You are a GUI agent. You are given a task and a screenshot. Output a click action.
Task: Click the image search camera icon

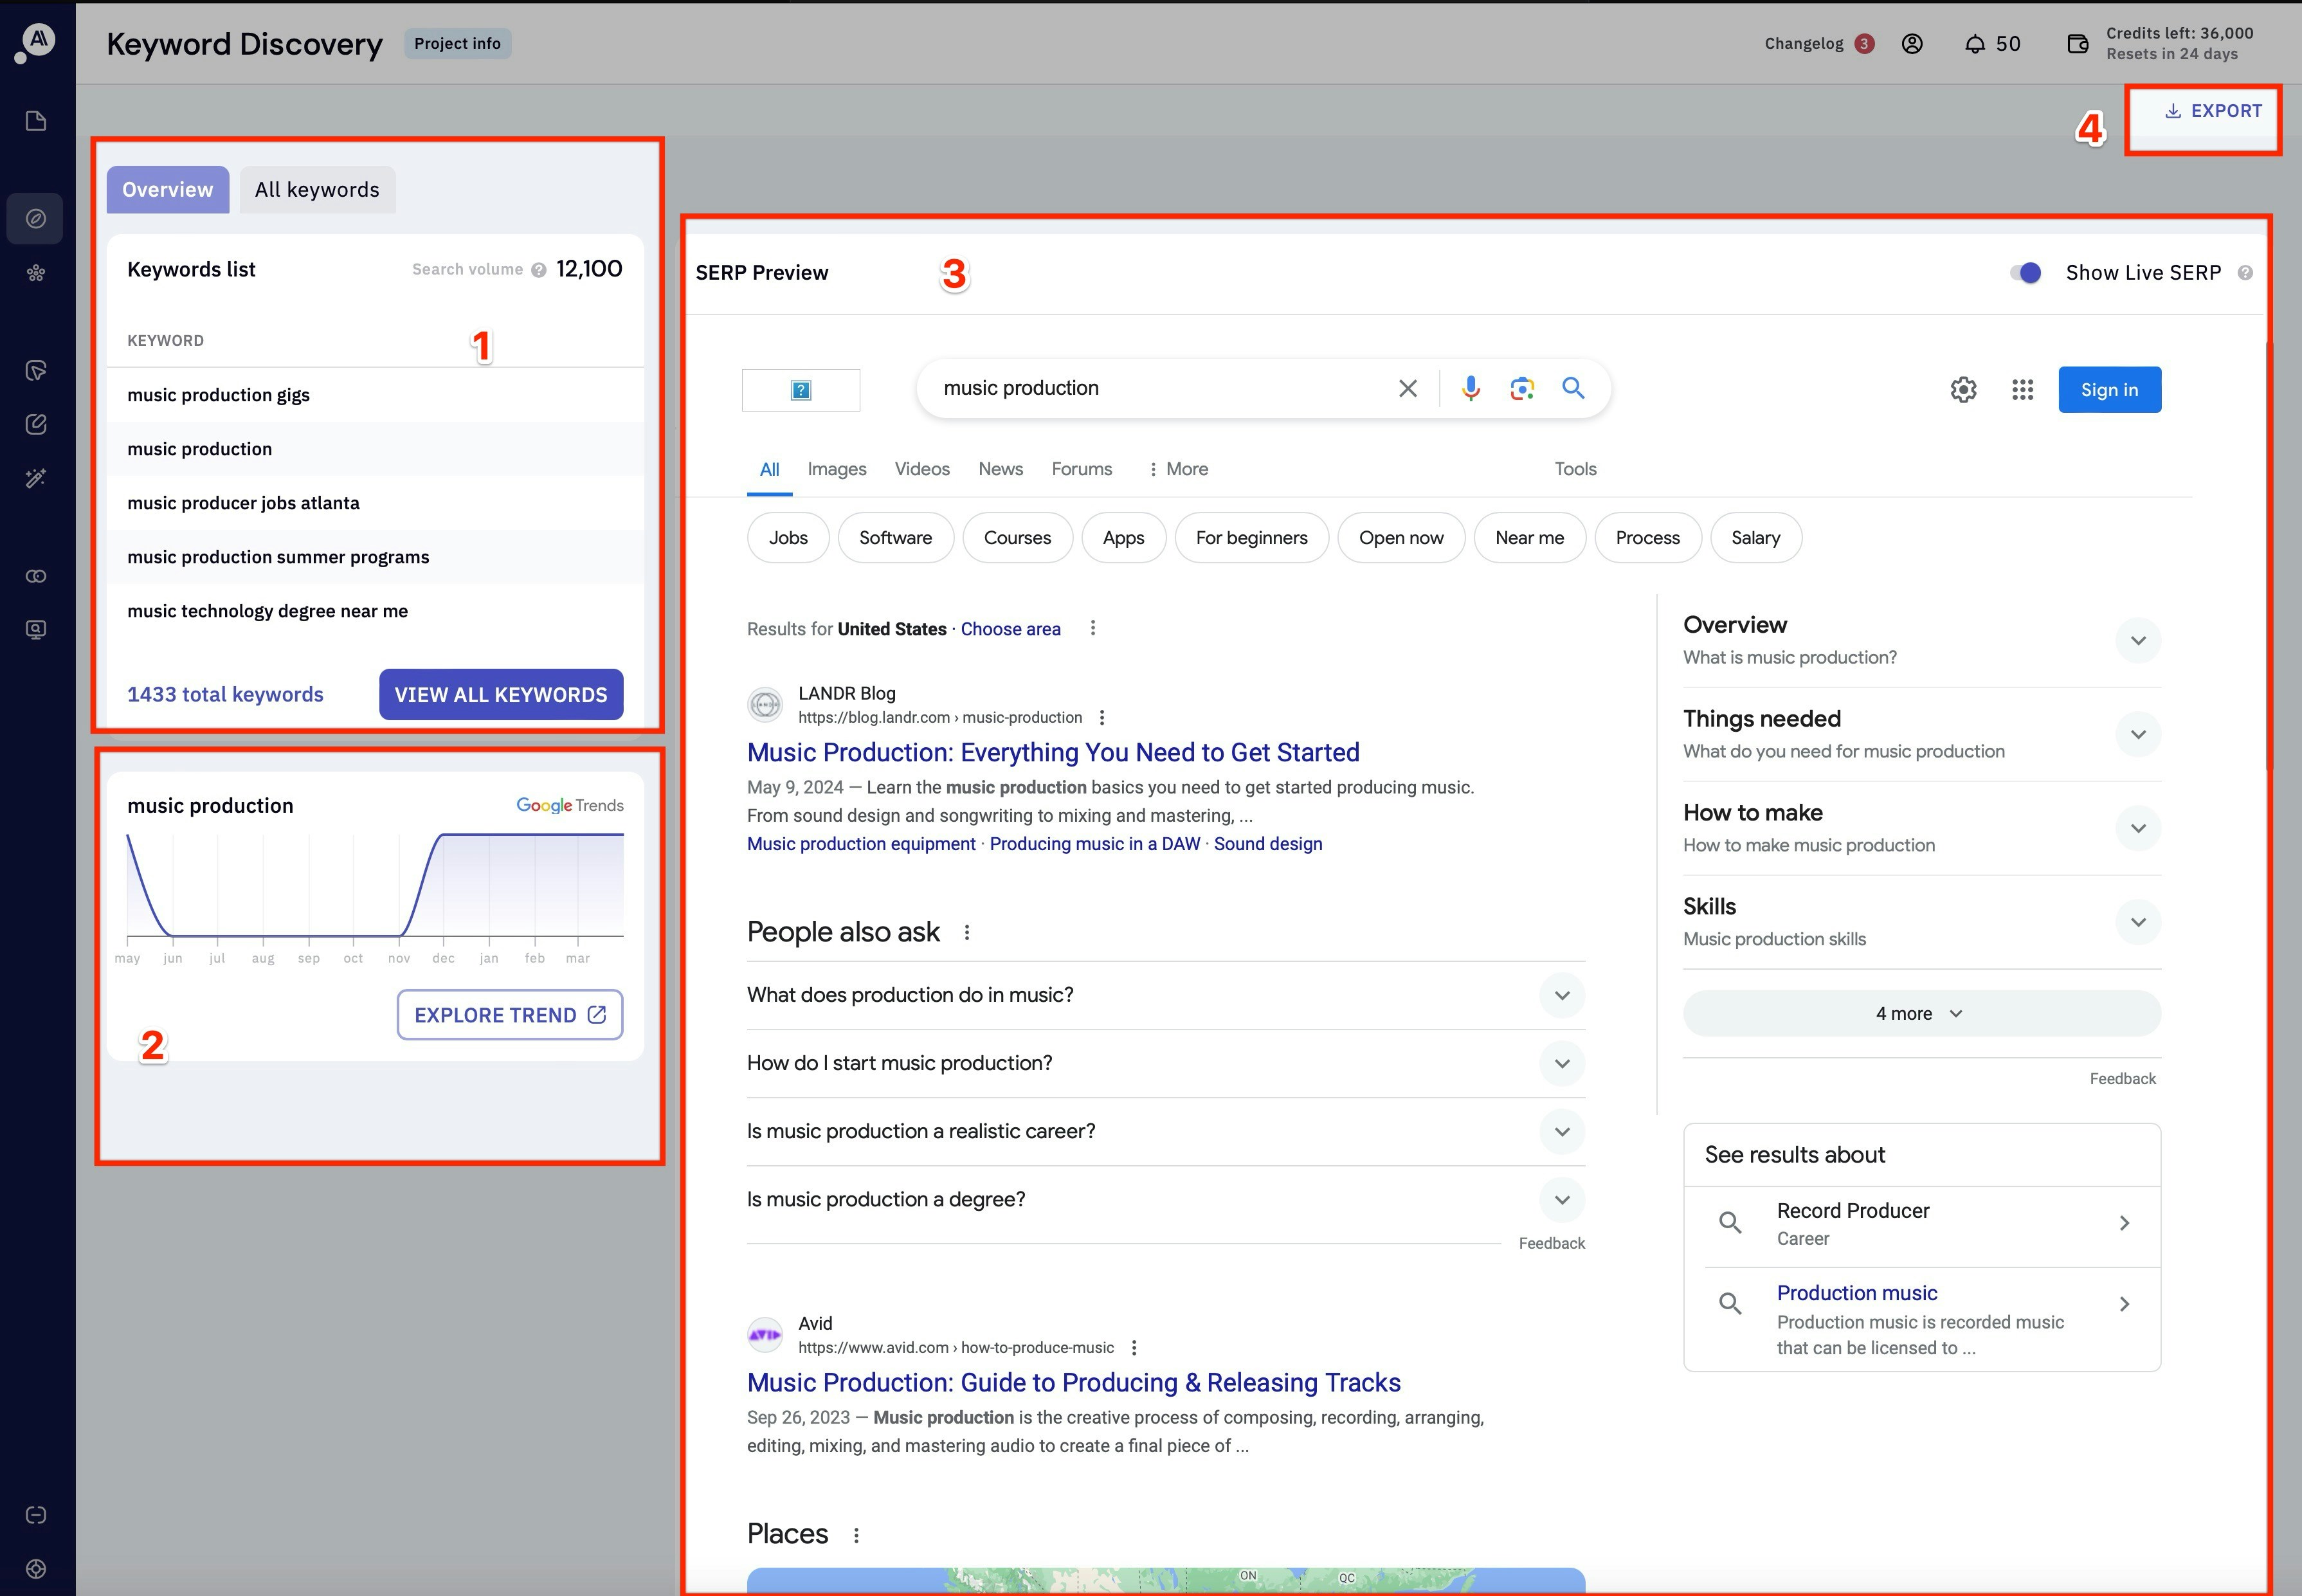click(x=1521, y=388)
